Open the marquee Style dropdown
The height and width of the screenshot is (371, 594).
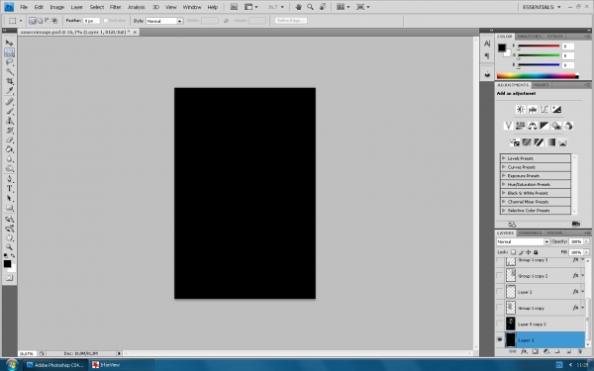click(x=164, y=21)
